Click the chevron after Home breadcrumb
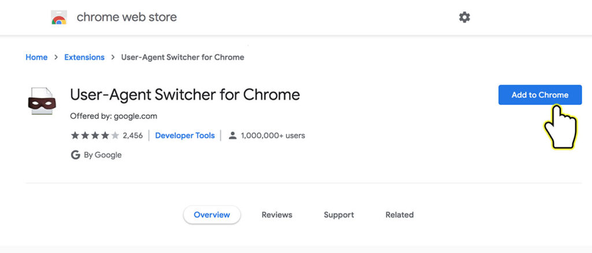This screenshot has height=253, width=592. [56, 57]
